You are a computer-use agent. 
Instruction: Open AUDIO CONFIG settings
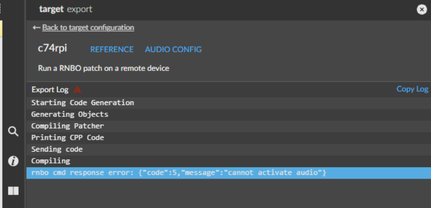coord(173,49)
